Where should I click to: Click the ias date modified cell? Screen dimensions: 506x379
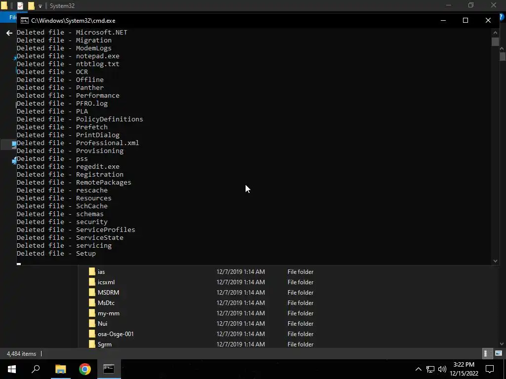[241, 272]
